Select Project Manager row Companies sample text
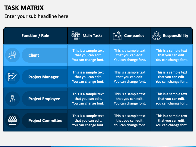196x147 pixels. pyautogui.click(x=130, y=77)
